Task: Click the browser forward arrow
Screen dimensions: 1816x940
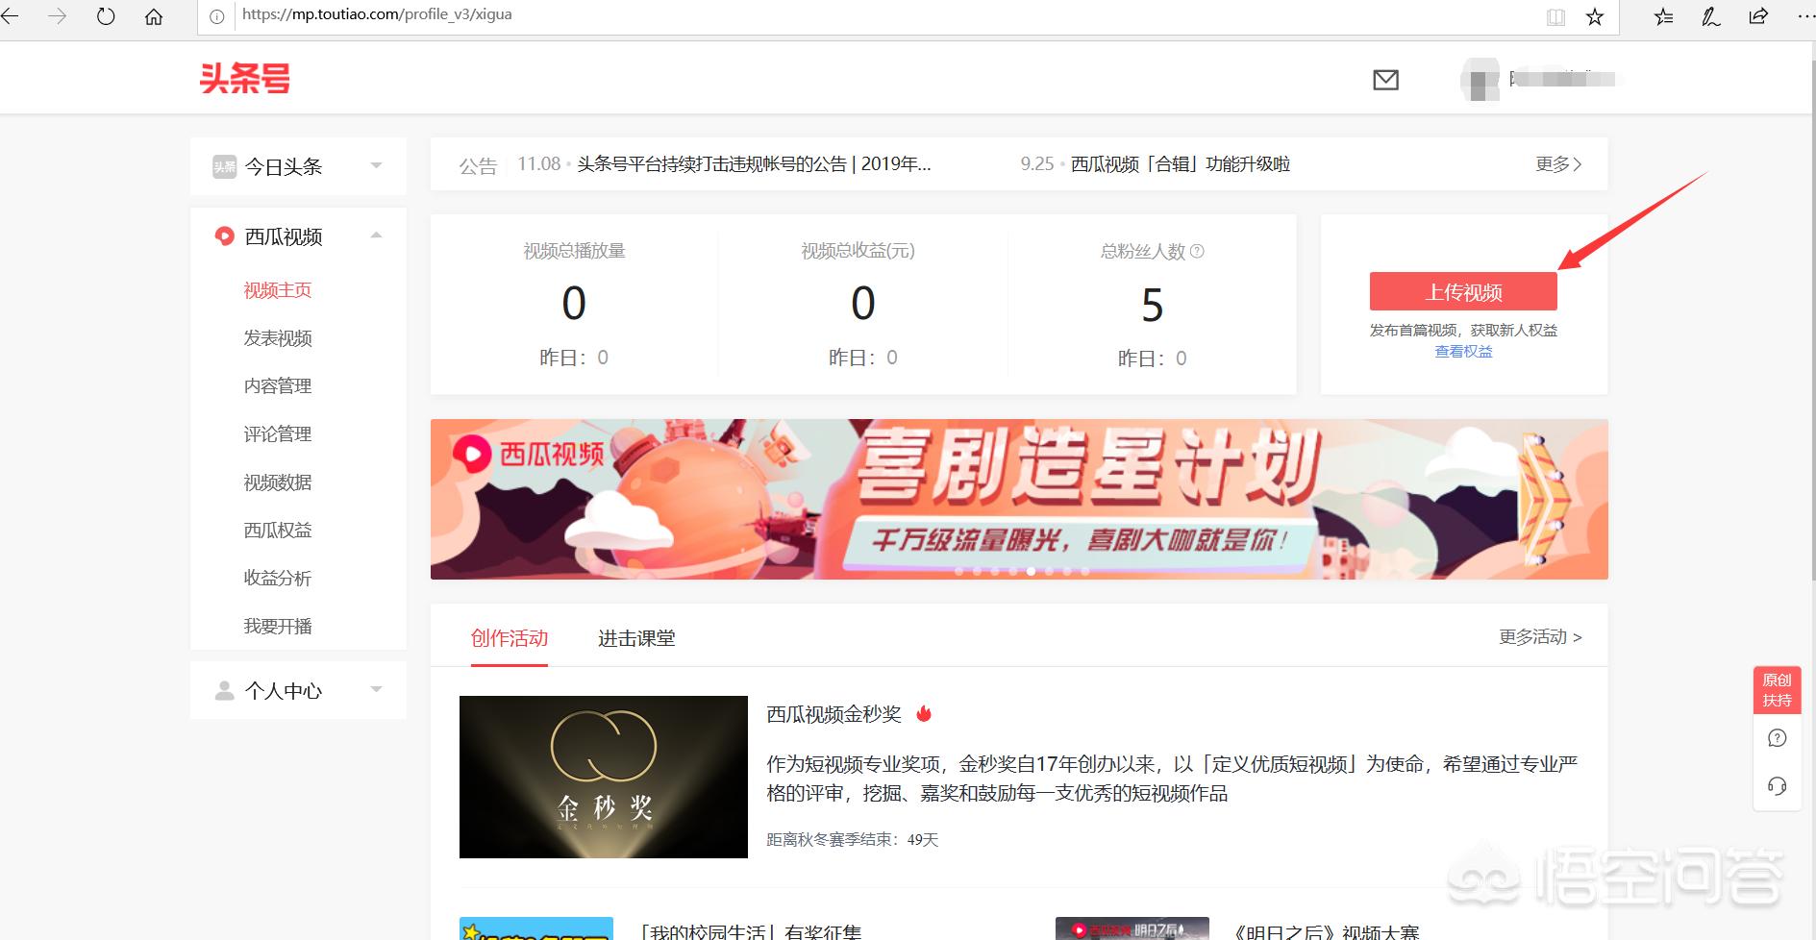Action: [58, 16]
